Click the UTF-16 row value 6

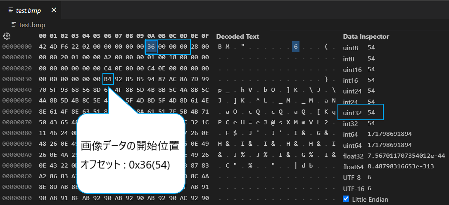(x=370, y=189)
